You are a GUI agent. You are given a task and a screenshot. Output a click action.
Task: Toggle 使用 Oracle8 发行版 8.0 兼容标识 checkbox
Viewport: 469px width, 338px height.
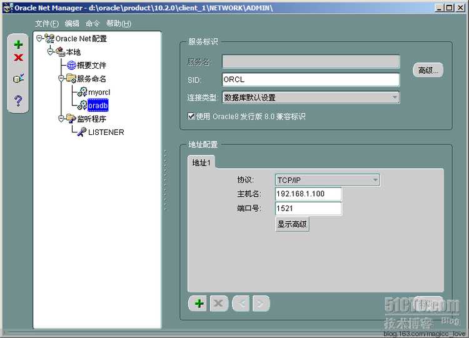tap(191, 116)
